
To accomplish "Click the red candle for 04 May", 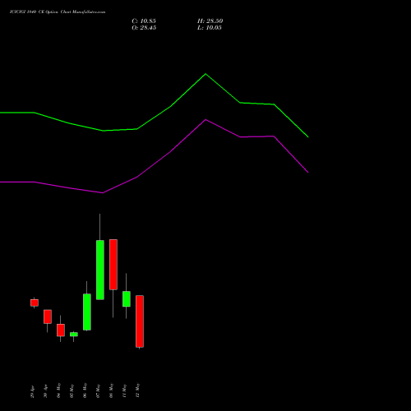I will coord(61,330).
